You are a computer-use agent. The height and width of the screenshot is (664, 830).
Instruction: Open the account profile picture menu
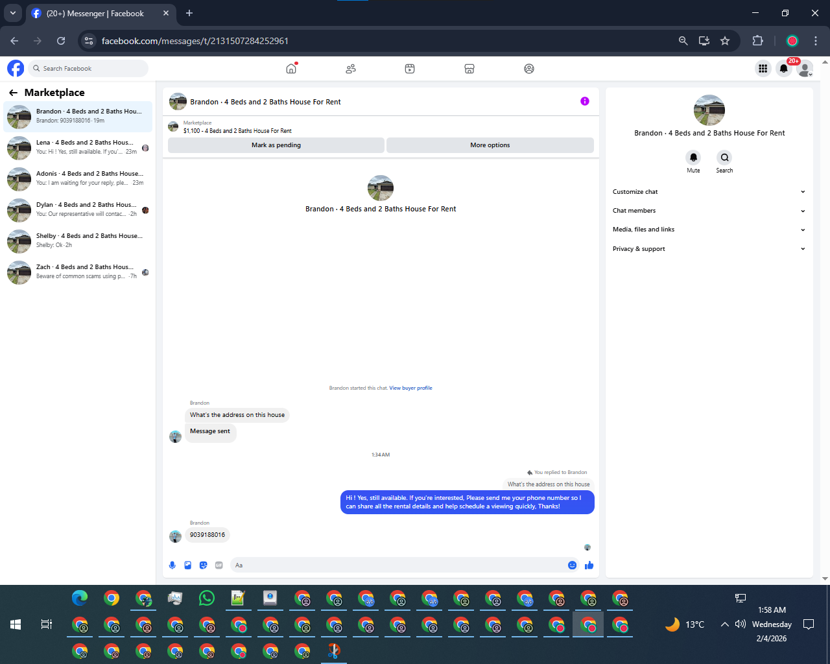click(805, 69)
